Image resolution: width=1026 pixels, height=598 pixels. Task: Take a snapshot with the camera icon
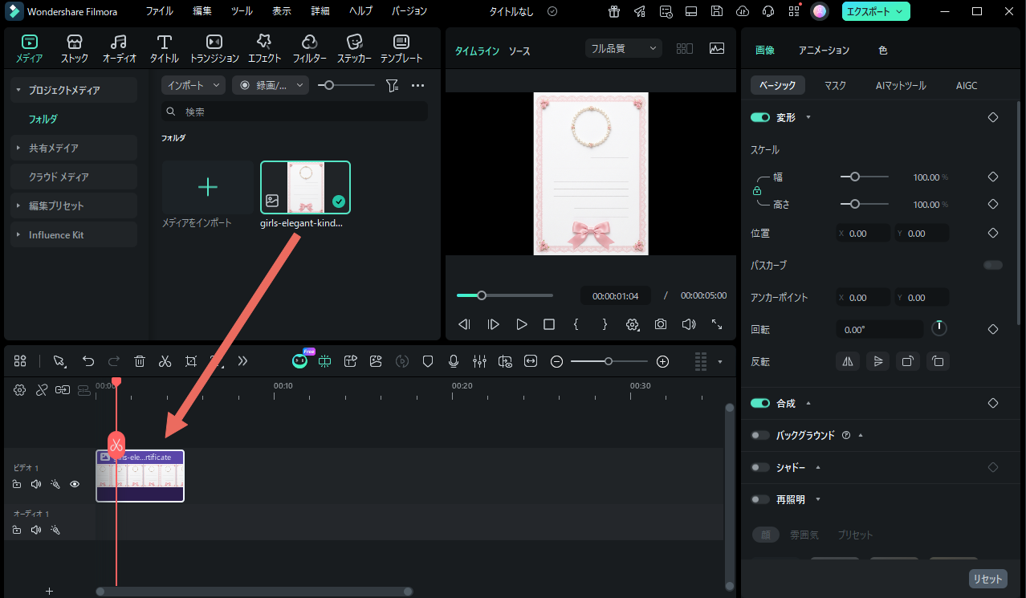[660, 324]
